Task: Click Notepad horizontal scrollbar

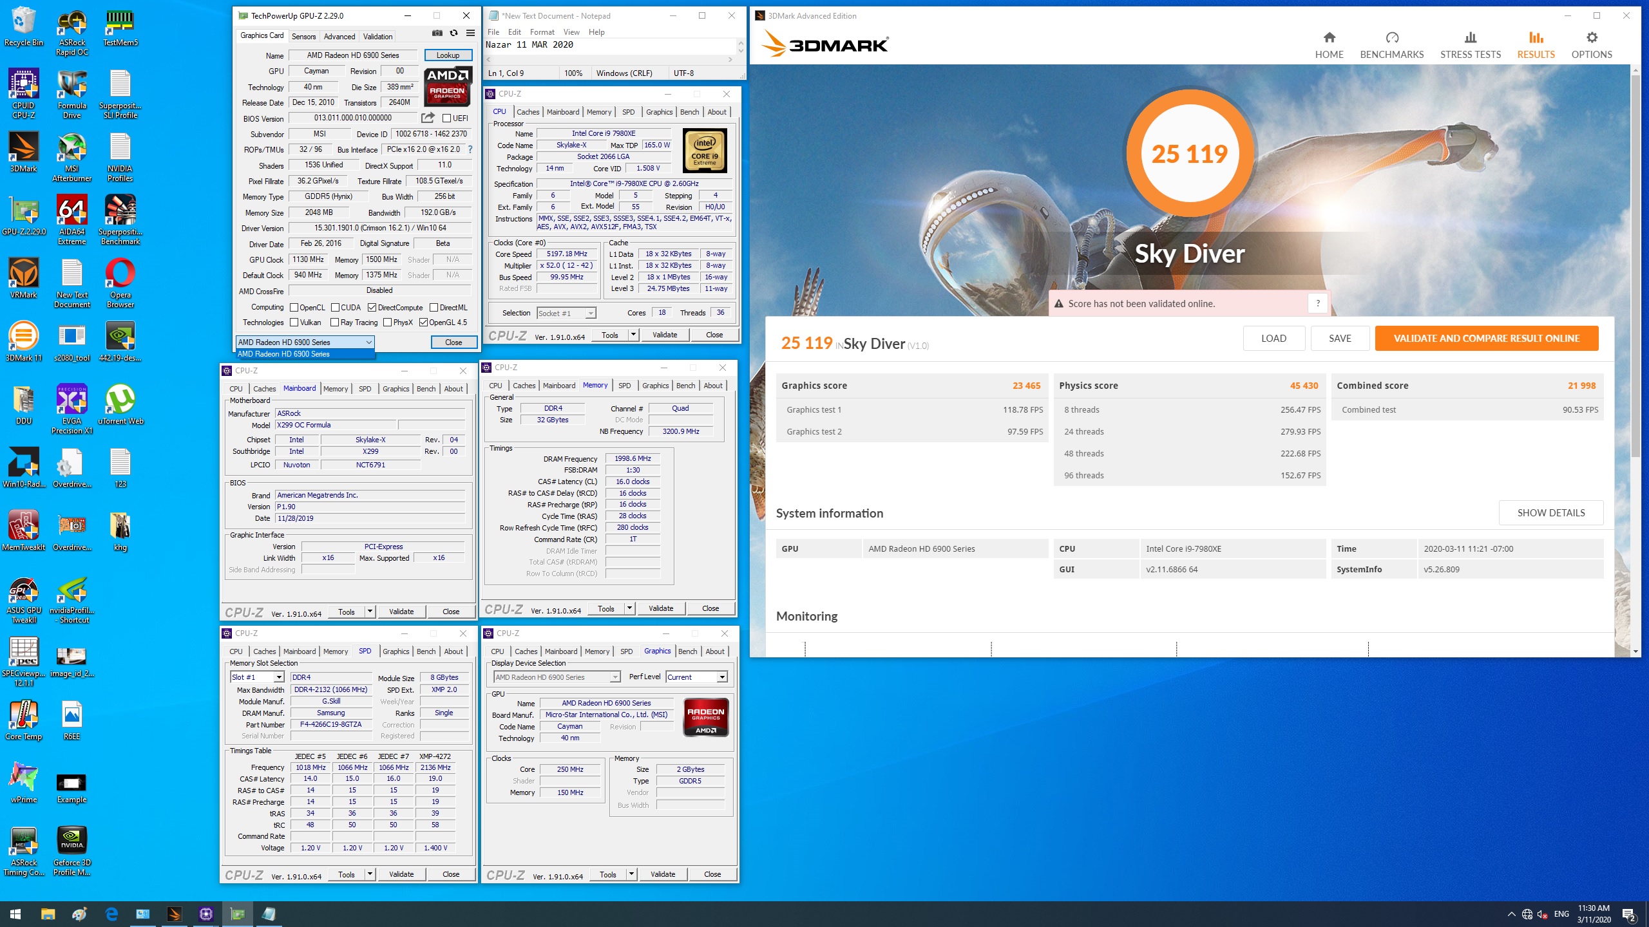Action: coord(609,59)
